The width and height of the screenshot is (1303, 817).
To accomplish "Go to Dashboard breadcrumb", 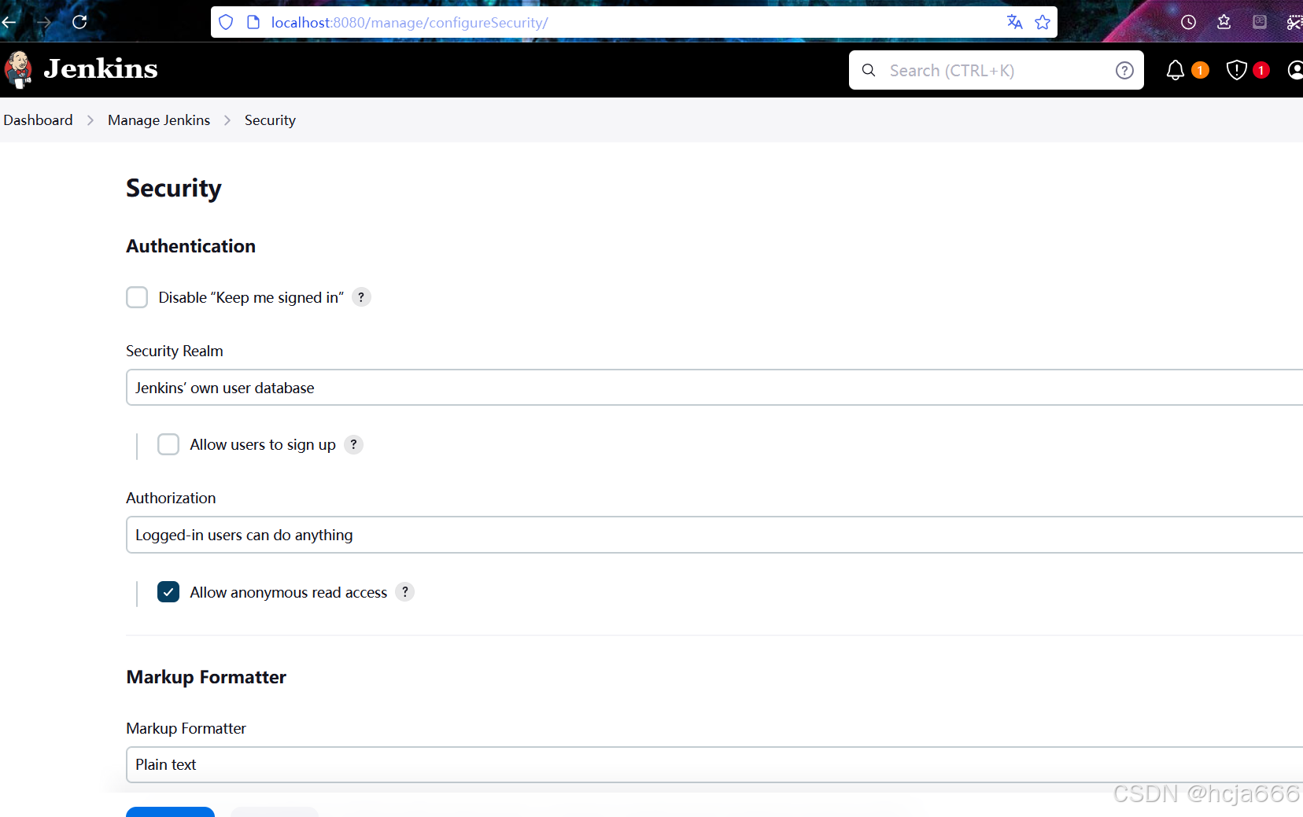I will (x=38, y=120).
